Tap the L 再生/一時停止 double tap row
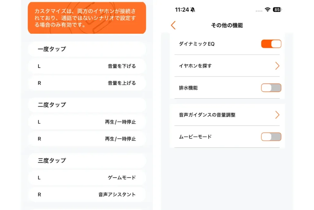 coord(87,122)
